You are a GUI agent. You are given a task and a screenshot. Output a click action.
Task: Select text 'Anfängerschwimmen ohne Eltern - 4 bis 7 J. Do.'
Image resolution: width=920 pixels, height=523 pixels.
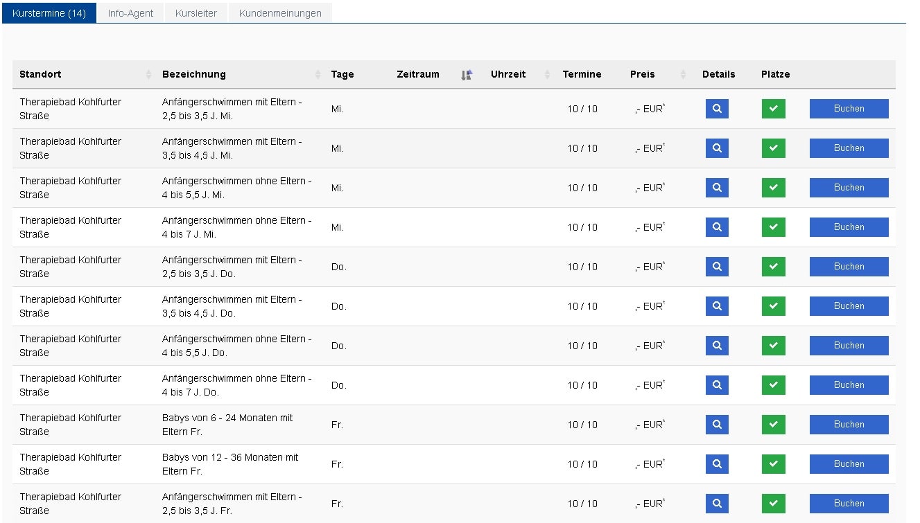(x=237, y=385)
